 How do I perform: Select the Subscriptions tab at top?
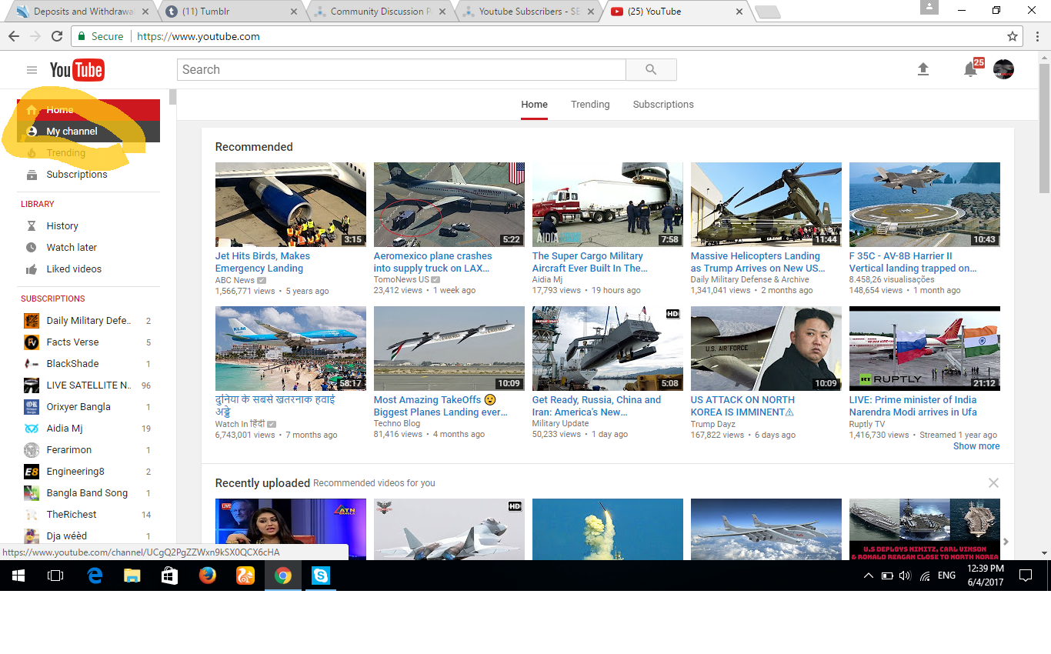pyautogui.click(x=663, y=105)
